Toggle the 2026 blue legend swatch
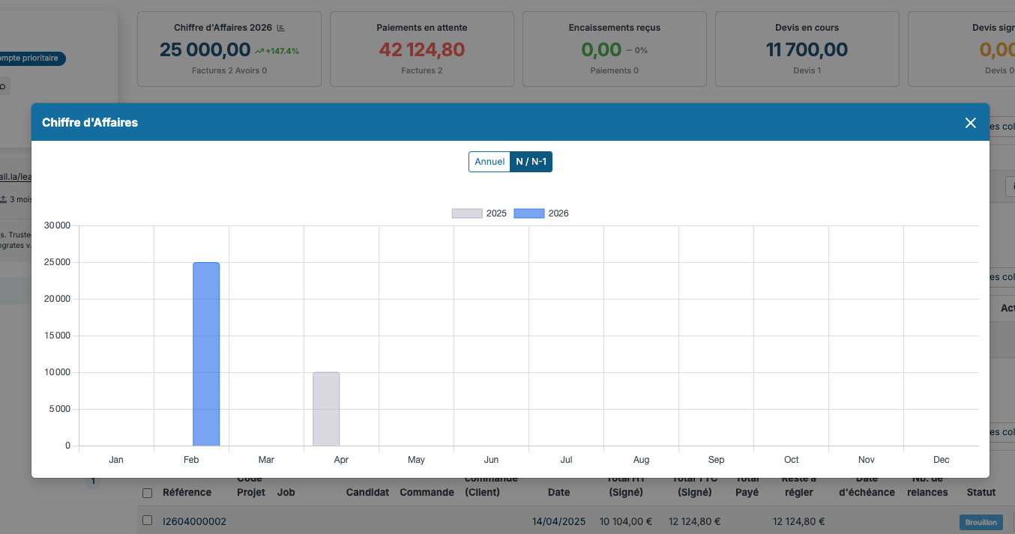This screenshot has width=1015, height=534. (529, 213)
